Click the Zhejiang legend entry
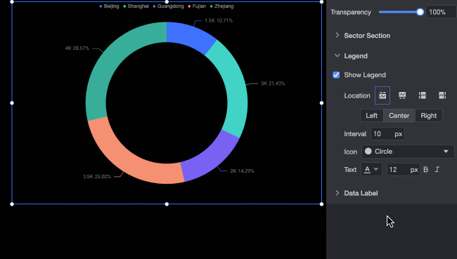 pos(221,6)
